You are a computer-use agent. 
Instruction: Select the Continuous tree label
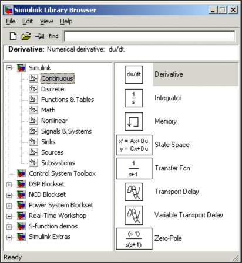point(58,78)
